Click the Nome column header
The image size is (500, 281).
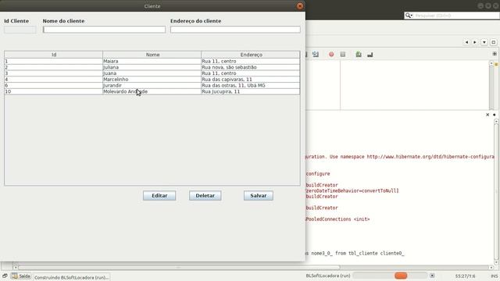point(152,55)
